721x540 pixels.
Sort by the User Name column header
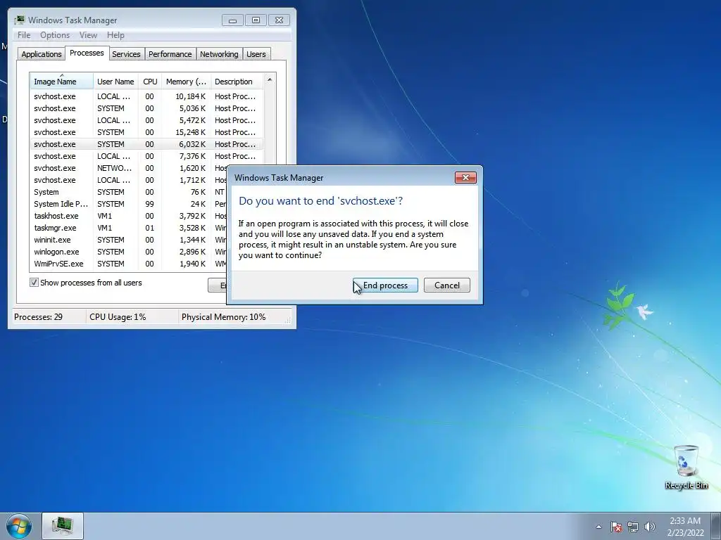(x=115, y=82)
